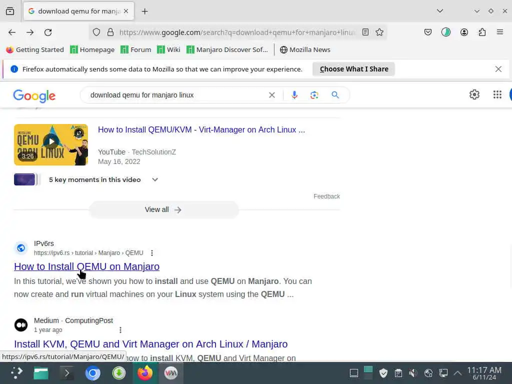Open the Wiki bookmark
Image resolution: width=512 pixels, height=384 pixels.
tap(168, 49)
